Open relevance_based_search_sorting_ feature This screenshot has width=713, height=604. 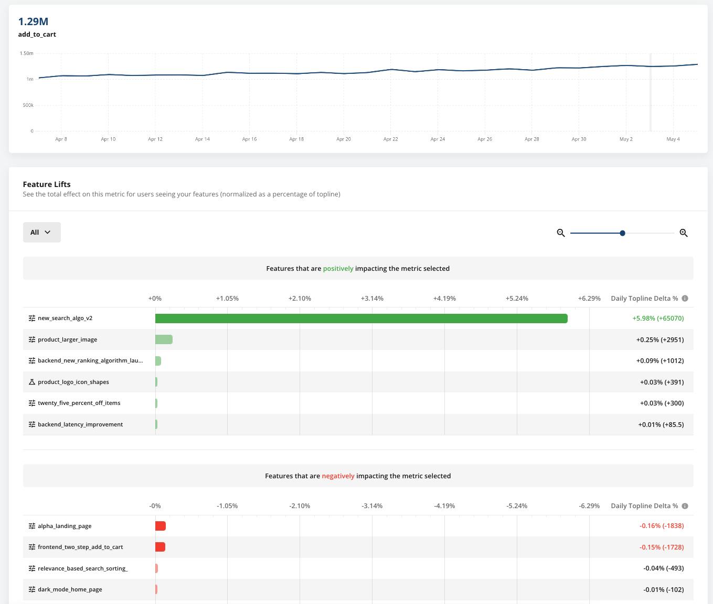tap(82, 568)
